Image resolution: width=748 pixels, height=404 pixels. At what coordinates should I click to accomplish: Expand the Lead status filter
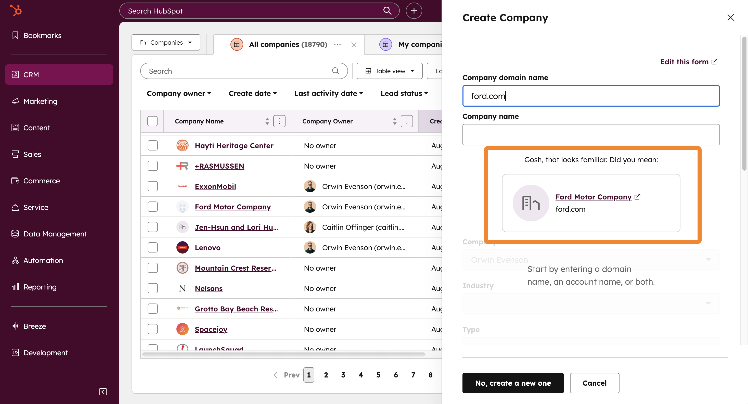pos(404,93)
